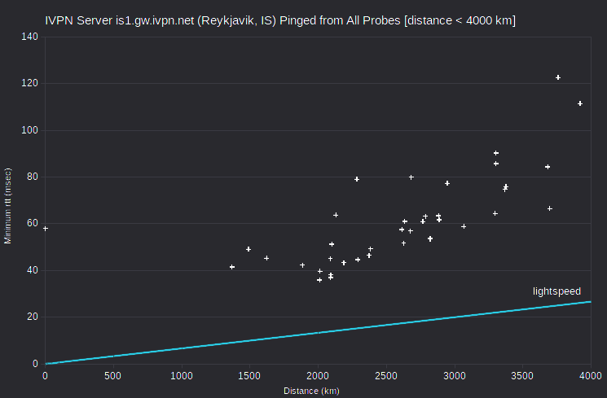607x398 pixels.
Task: Click the data point near 3900 km, 111 msec
Action: (x=580, y=103)
